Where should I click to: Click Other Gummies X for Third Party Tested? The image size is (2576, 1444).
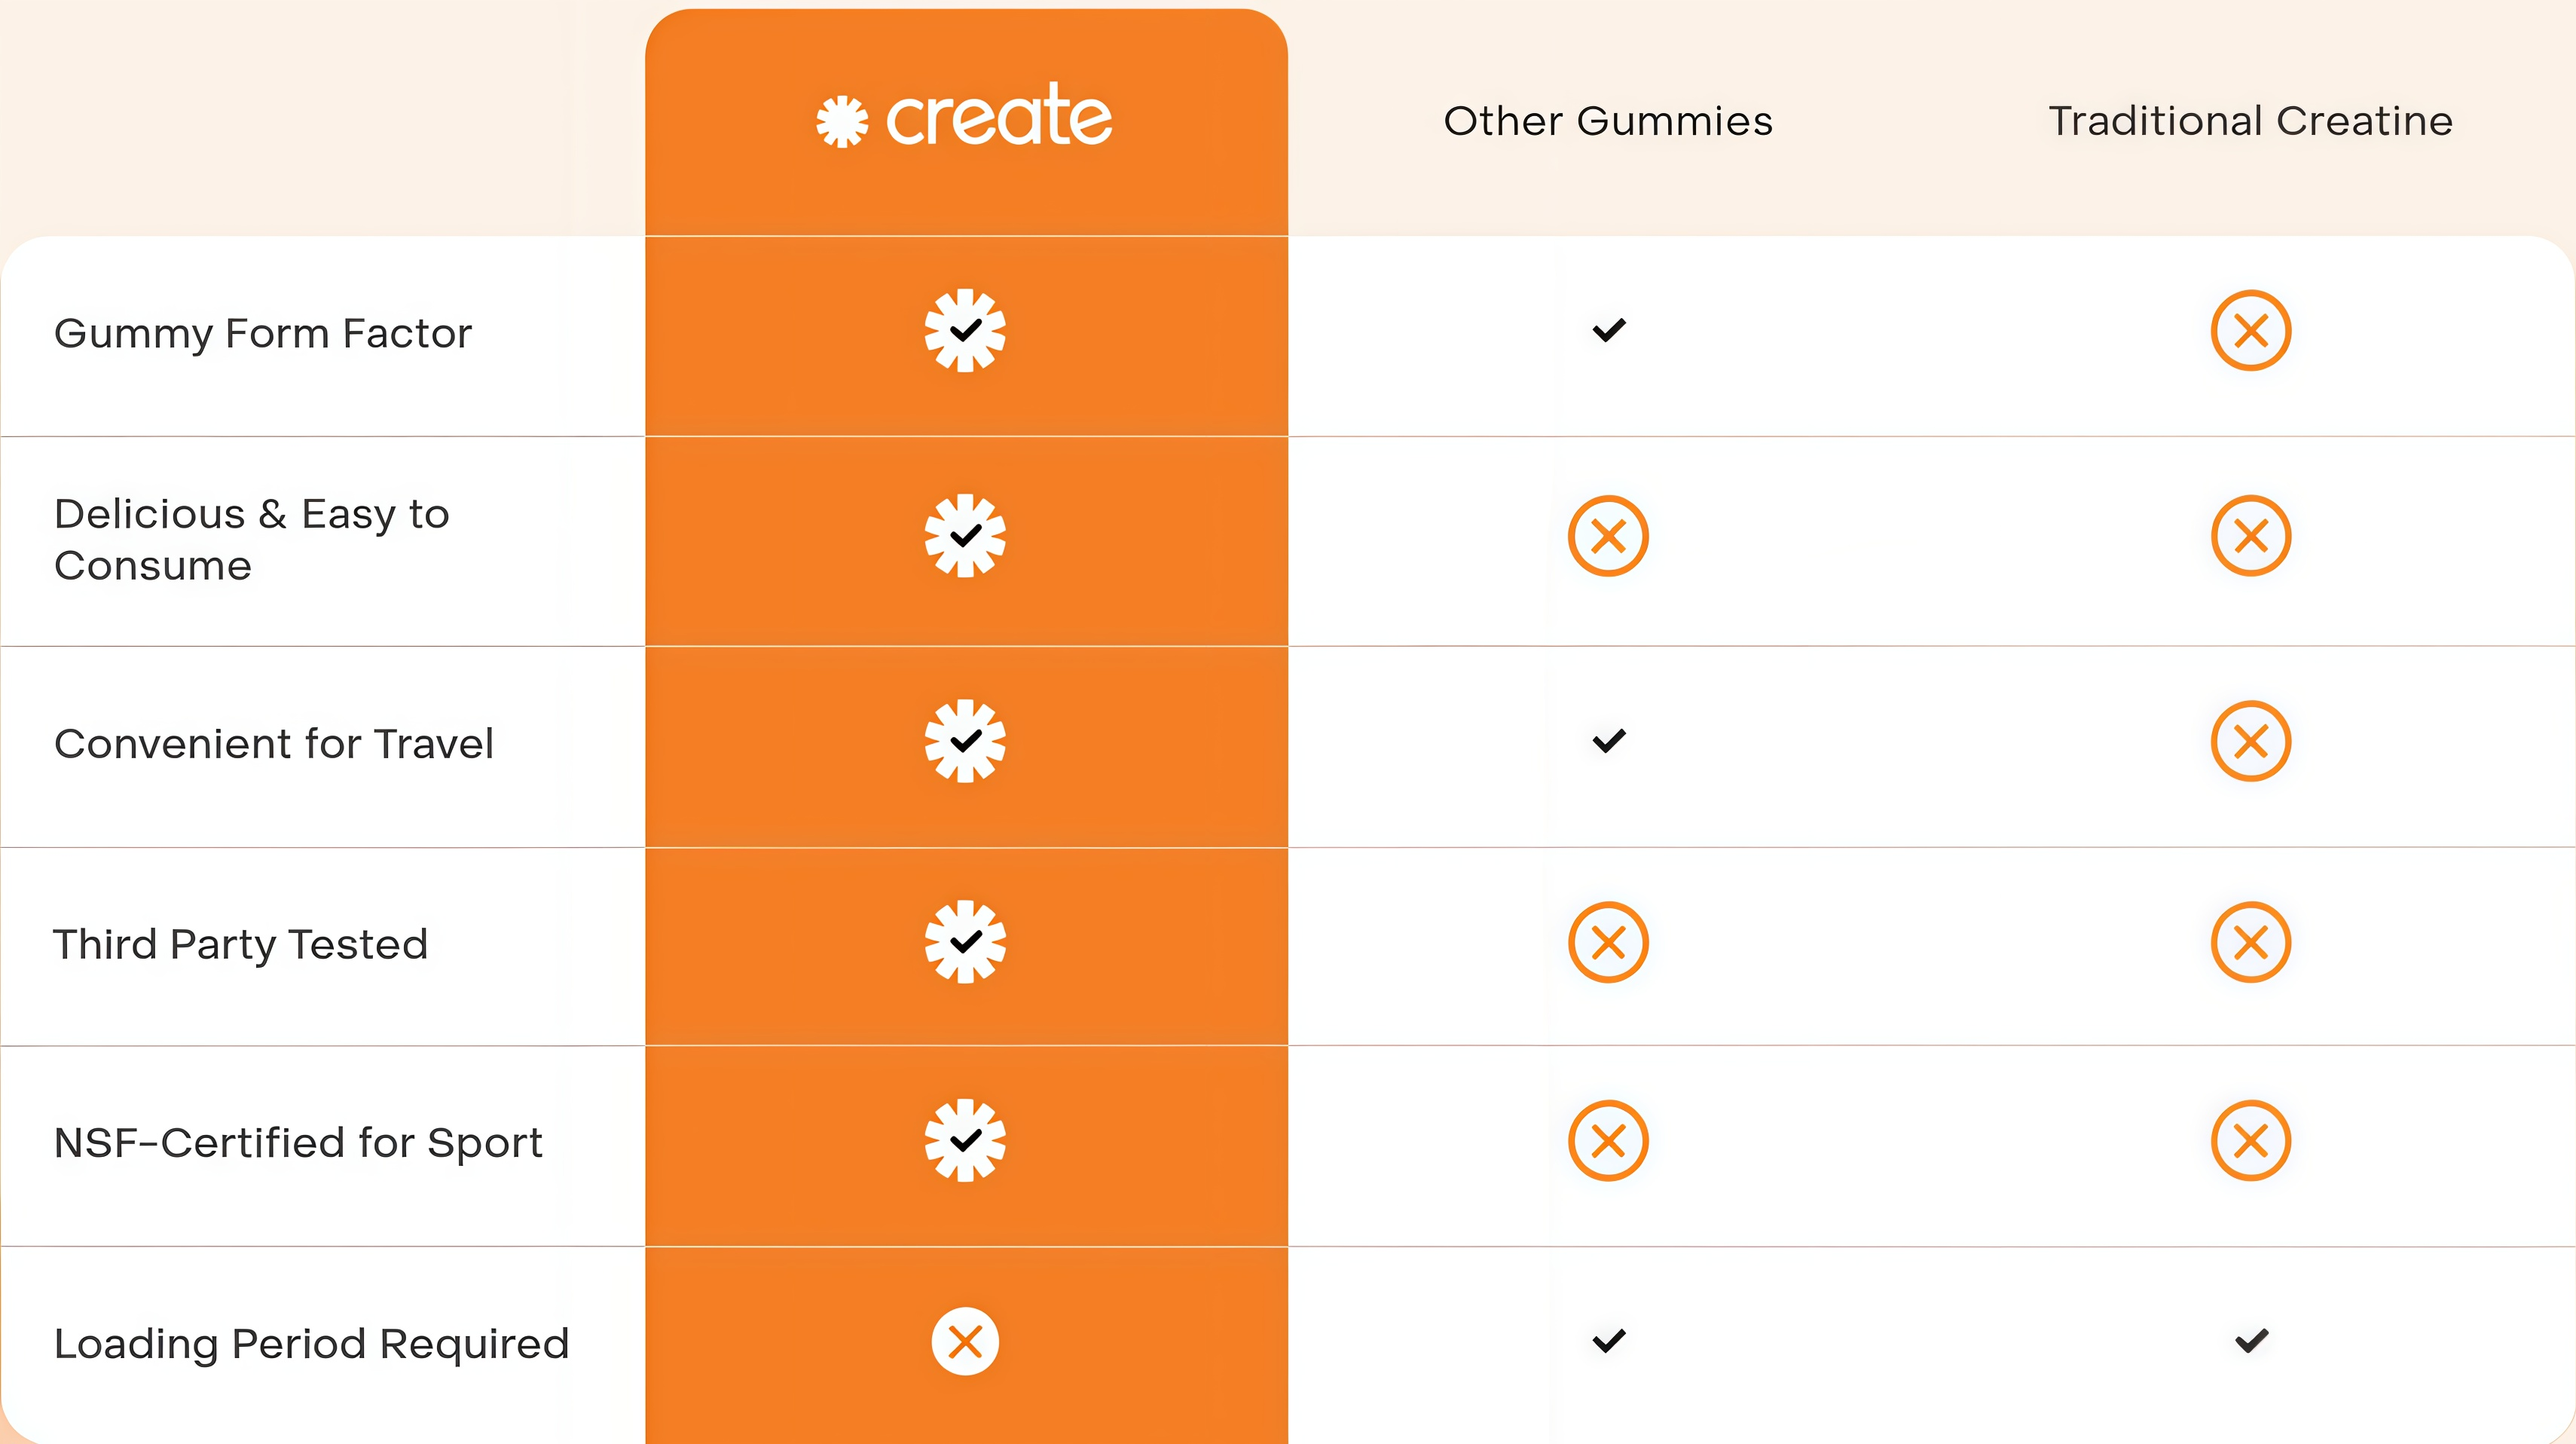coord(1608,942)
